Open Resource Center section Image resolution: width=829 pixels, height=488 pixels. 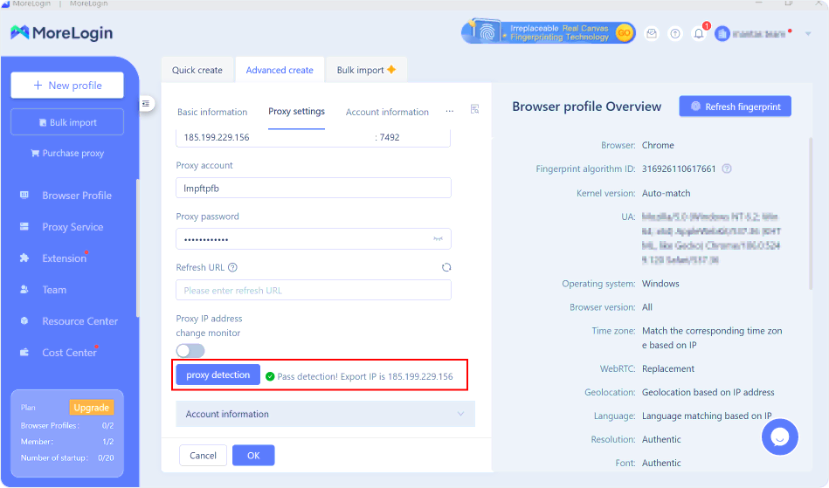click(79, 321)
